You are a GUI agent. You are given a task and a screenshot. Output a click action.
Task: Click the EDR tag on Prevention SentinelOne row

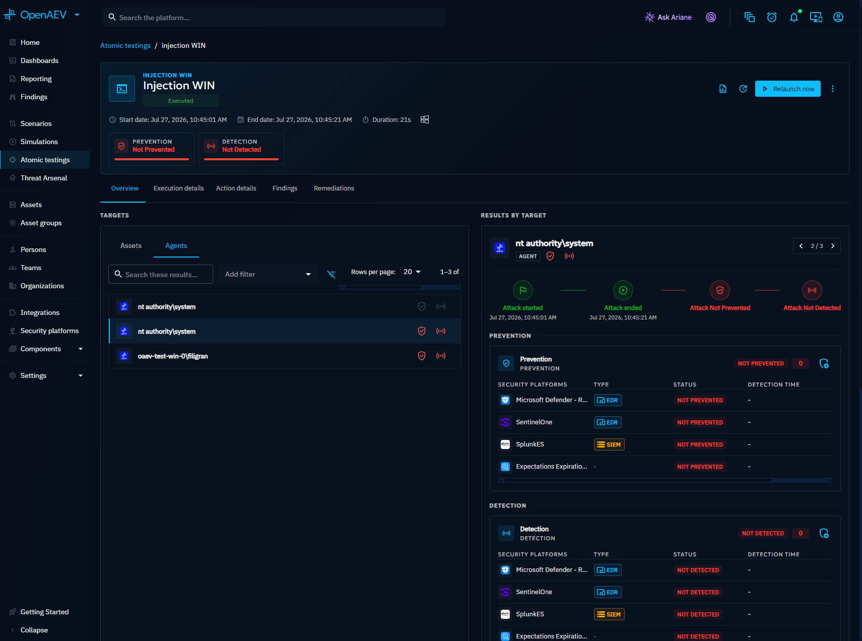click(608, 422)
